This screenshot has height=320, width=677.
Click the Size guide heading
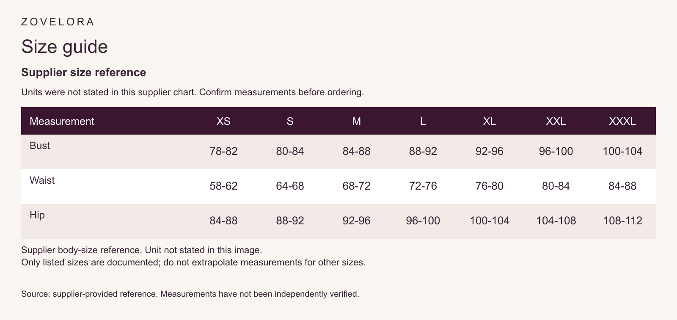[65, 47]
